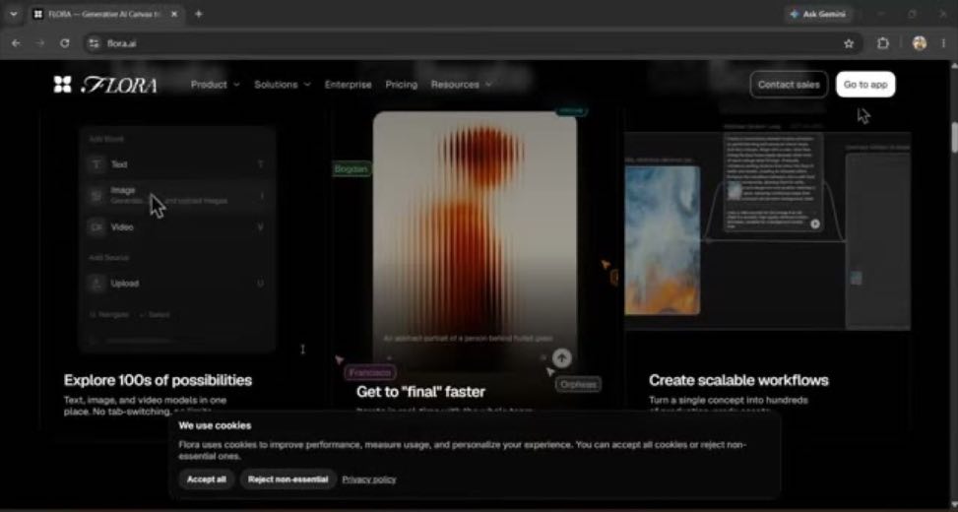The width and height of the screenshot is (958, 512).
Task: Click Ask Gemini in the title bar
Action: [x=818, y=14]
